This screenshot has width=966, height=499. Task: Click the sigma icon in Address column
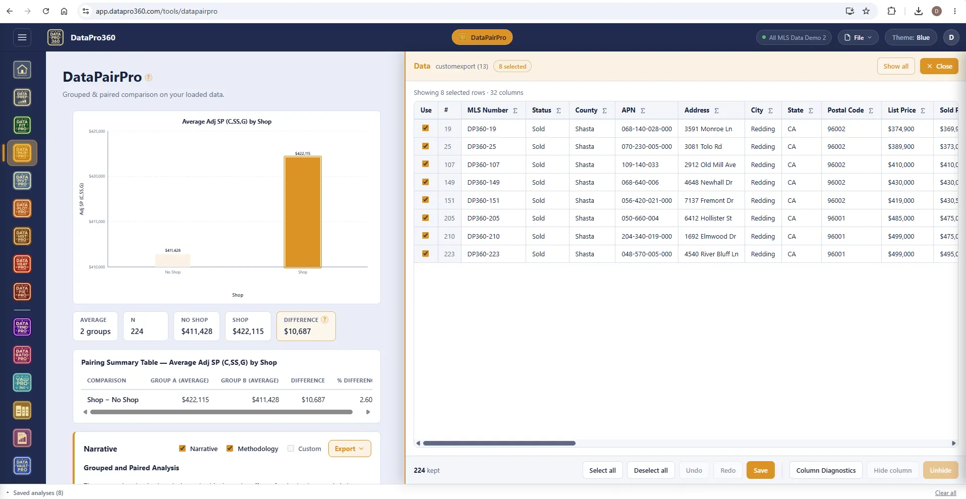pyautogui.click(x=716, y=110)
